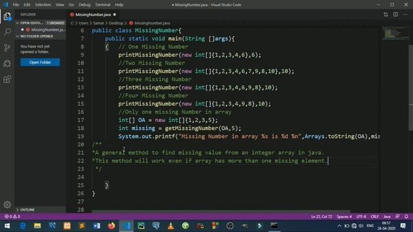Open the File menu

pyautogui.click(x=15, y=5)
